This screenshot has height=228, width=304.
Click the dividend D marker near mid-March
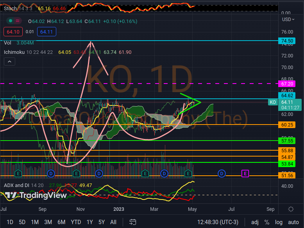164,174
